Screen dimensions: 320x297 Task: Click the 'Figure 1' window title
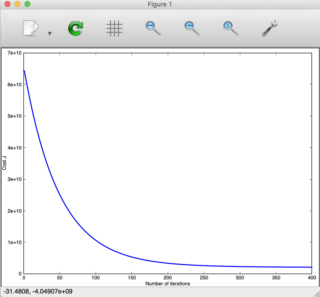160,4
